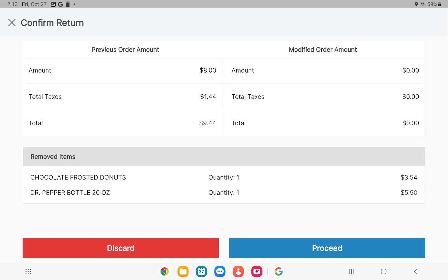The width and height of the screenshot is (448, 280).
Task: Show recent apps with the navigation button
Action: pos(351,271)
